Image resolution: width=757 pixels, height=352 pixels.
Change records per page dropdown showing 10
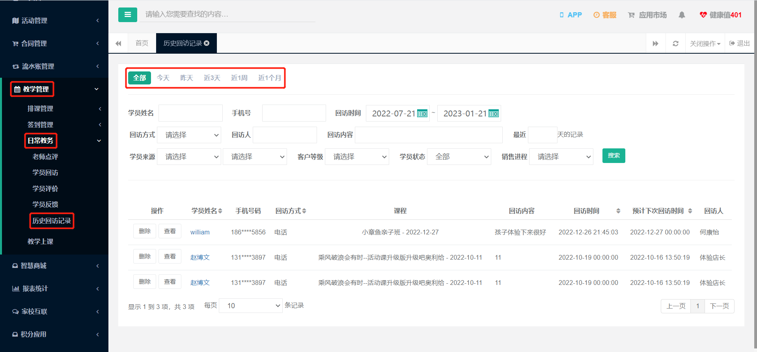251,306
